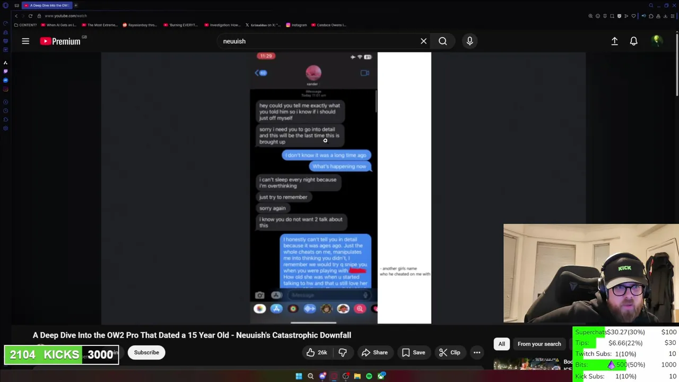Open Windows taskbar search
The width and height of the screenshot is (679, 382).
coord(310,376)
